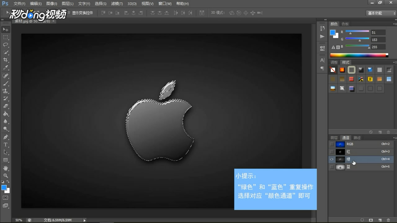
Task: Apply the default no-style swatch
Action: click(333, 70)
